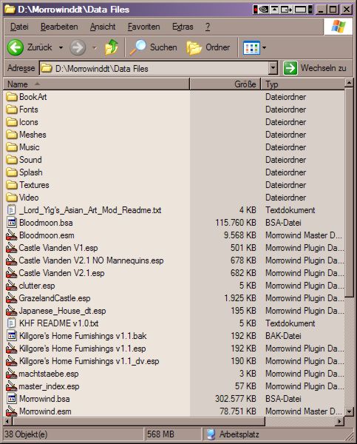Viewport: 357px width, 444px height.
Task: Click the wide rectangle title bar button
Action: click(300, 10)
